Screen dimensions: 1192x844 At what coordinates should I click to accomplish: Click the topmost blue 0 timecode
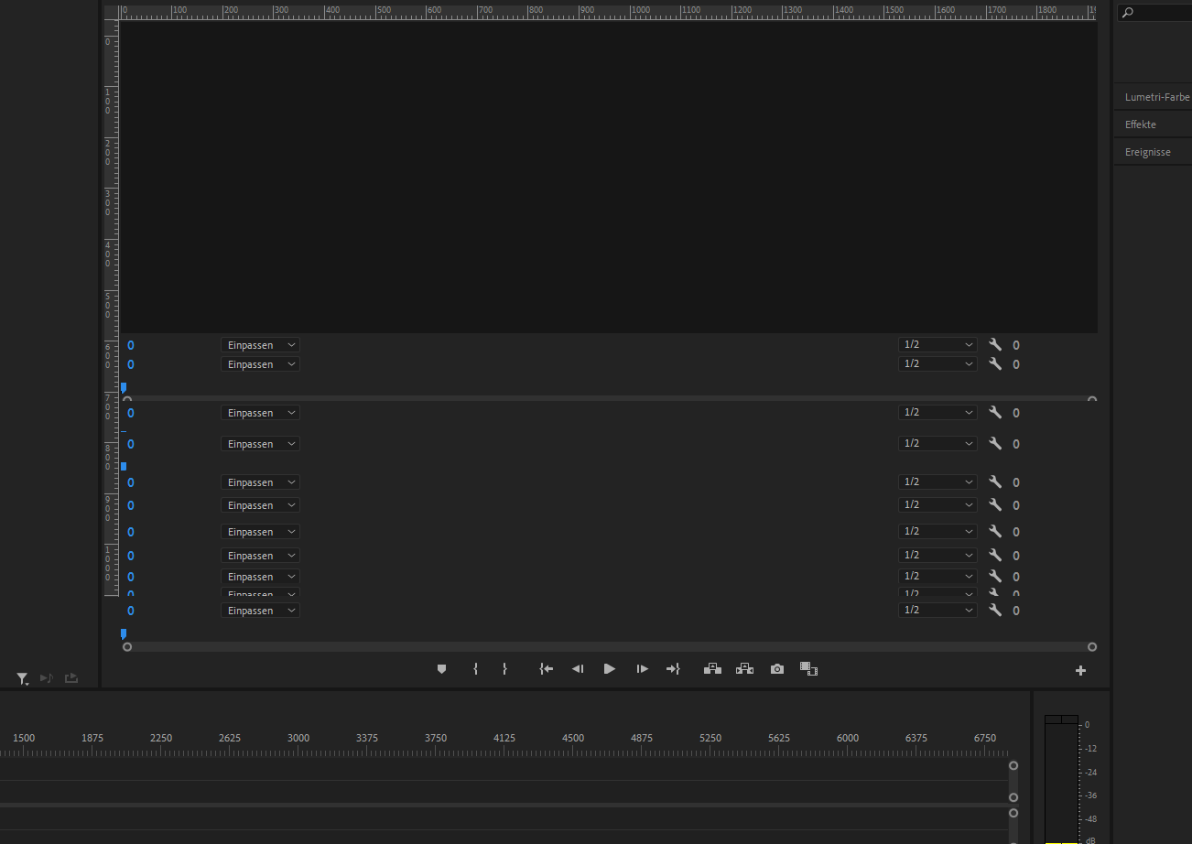[x=130, y=345]
